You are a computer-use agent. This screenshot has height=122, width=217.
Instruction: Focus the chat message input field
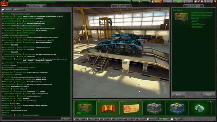pos(31,119)
